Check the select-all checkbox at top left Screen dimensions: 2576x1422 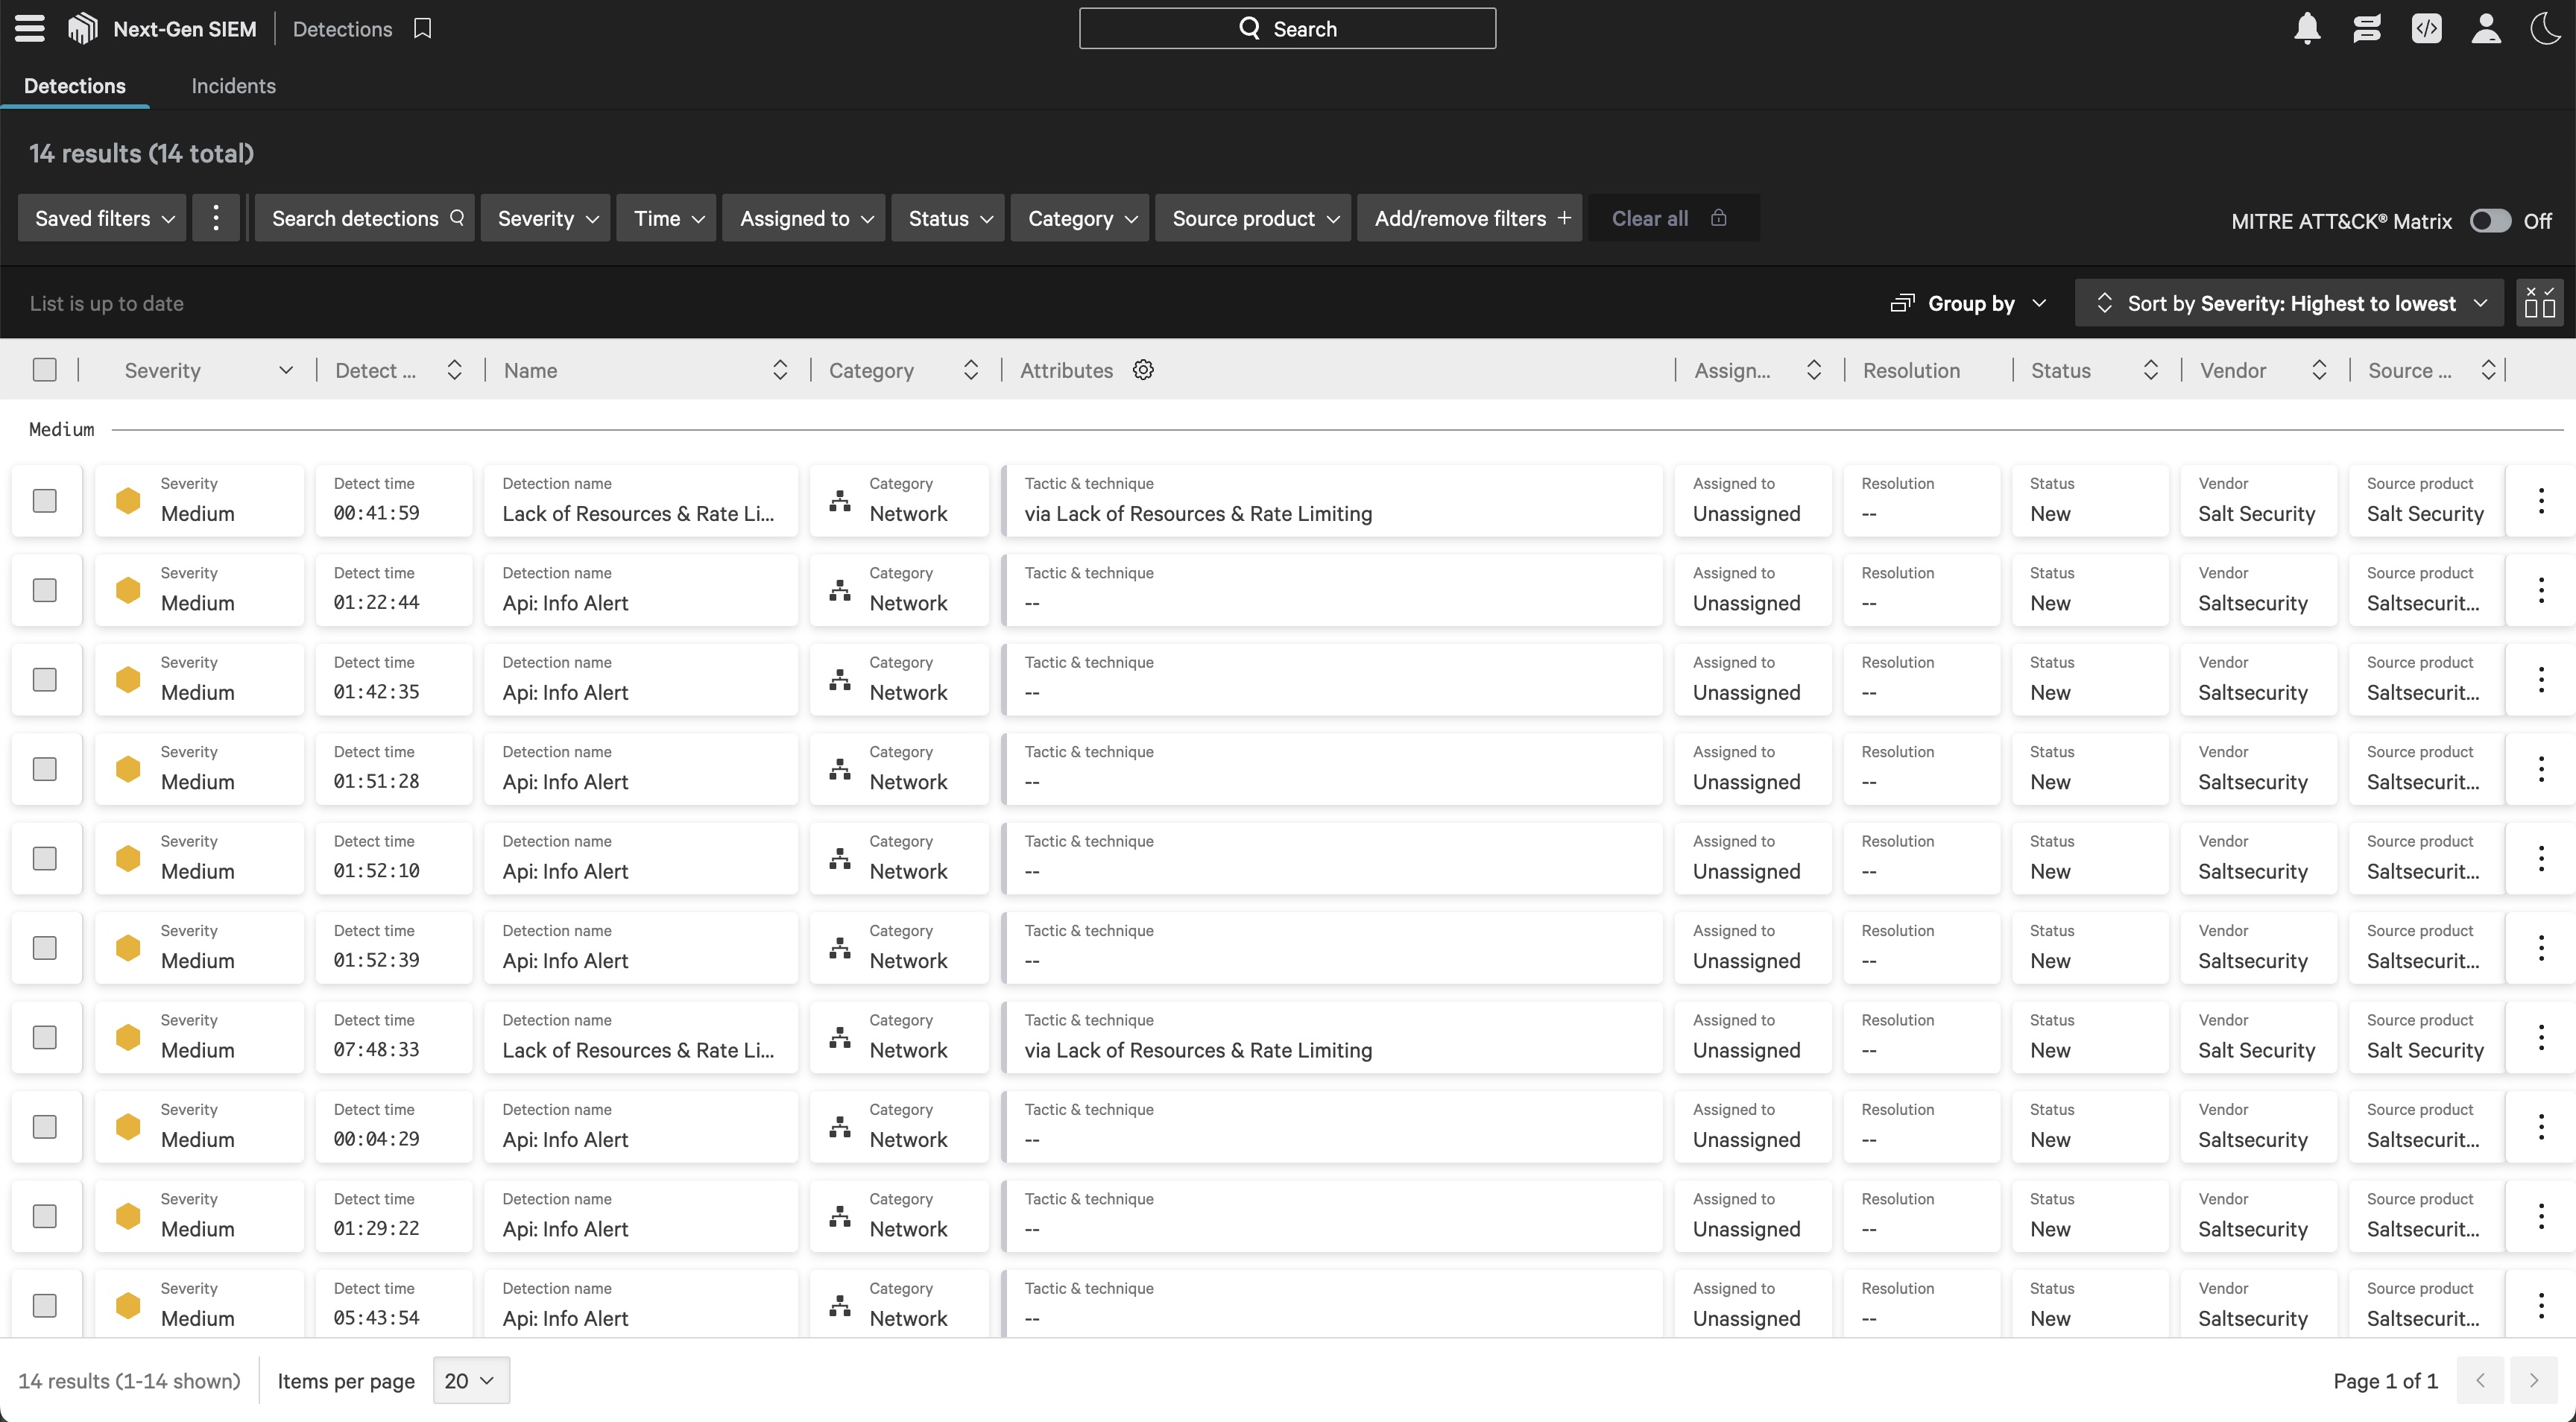pyautogui.click(x=44, y=370)
